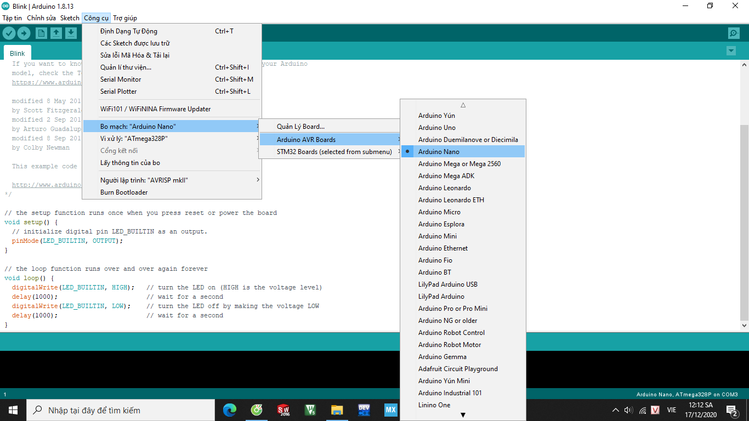Viewport: 749px width, 421px height.
Task: Choose Arduino Uno as the board
Action: pos(436,128)
